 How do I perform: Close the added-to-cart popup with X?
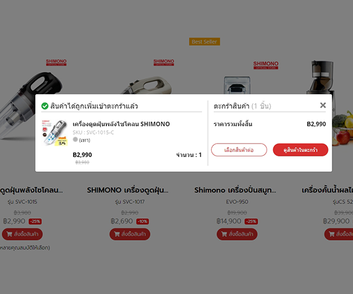323,105
